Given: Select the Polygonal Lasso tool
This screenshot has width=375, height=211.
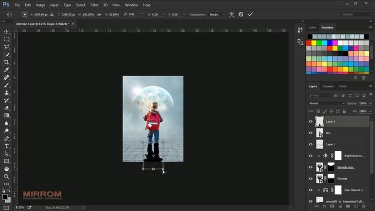Looking at the screenshot, I should (6, 47).
